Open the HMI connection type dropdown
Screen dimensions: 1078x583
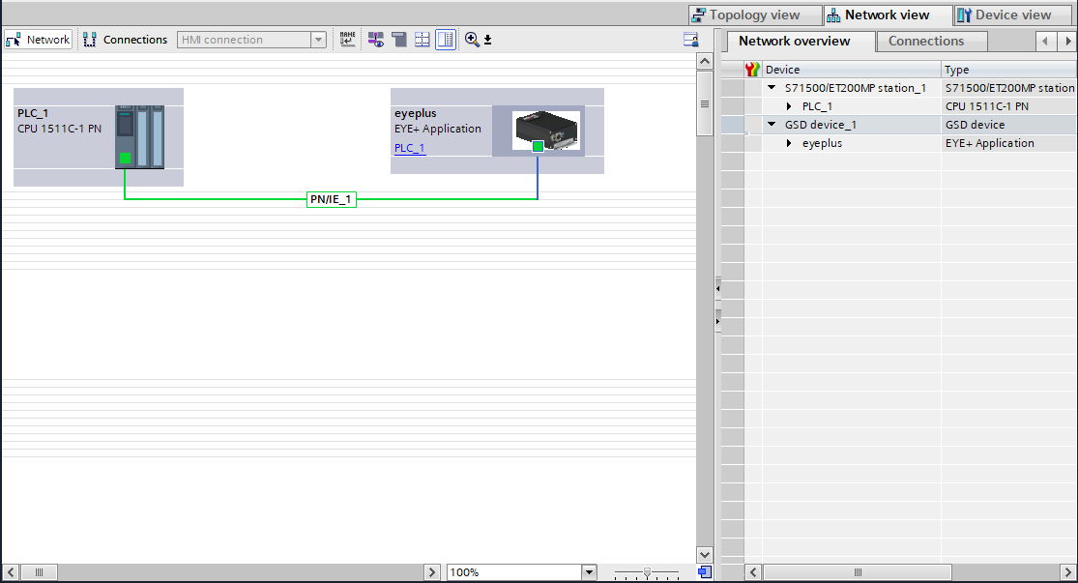tap(318, 40)
